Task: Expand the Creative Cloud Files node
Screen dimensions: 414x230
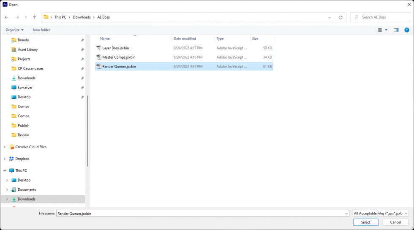Action: [x=5, y=147]
